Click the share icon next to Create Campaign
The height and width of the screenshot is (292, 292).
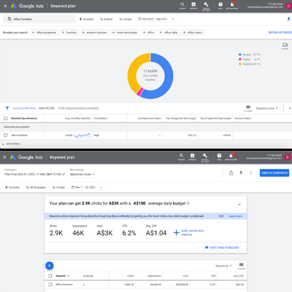[231, 173]
